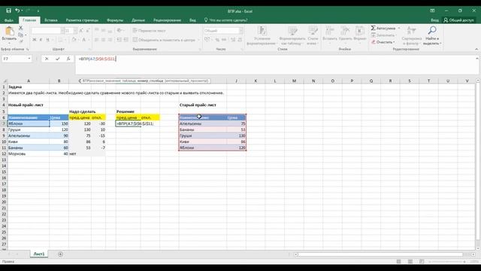Collapse the ribbon with the chevron arrow
This screenshot has width=481, height=271.
pyautogui.click(x=476, y=49)
